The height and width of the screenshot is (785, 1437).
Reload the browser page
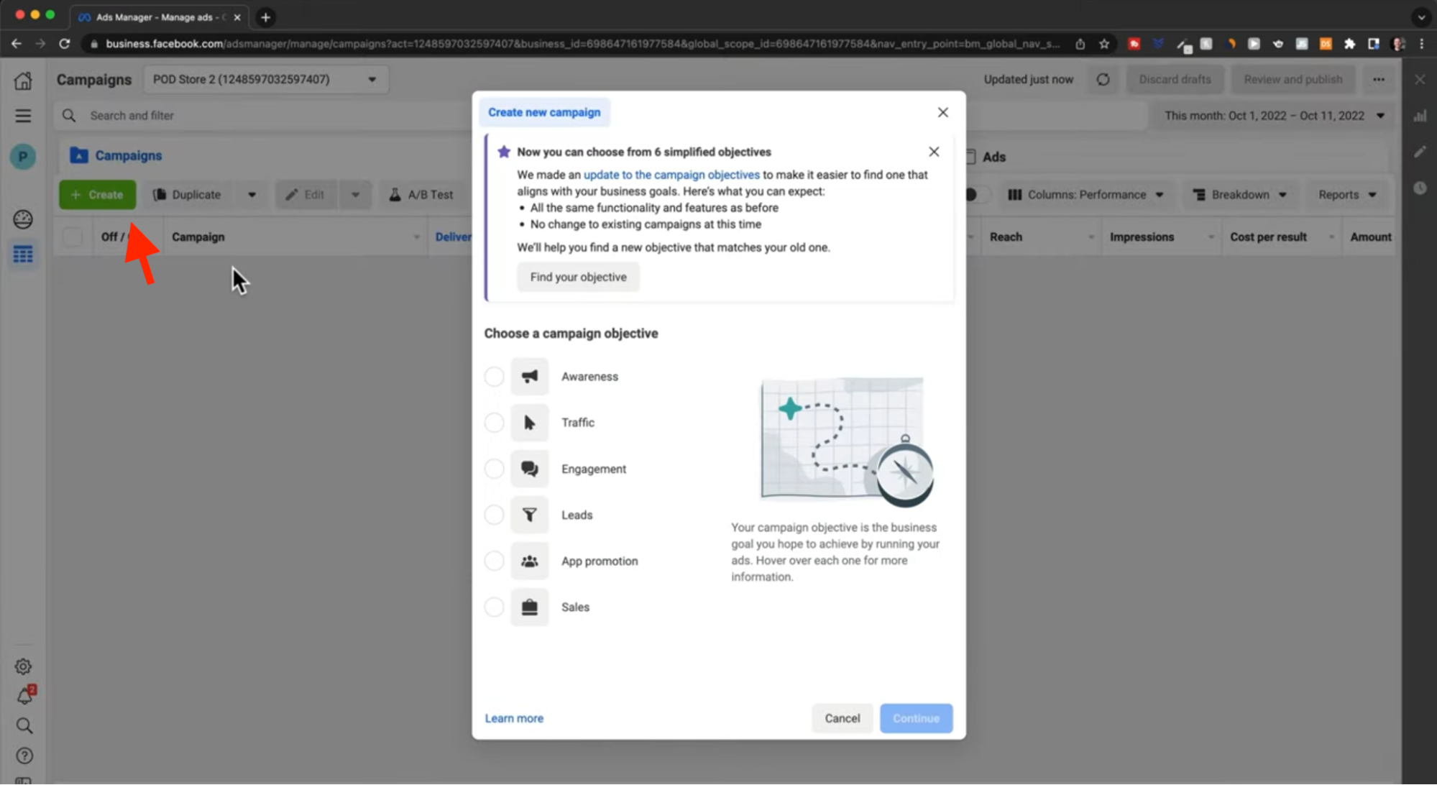[64, 44]
